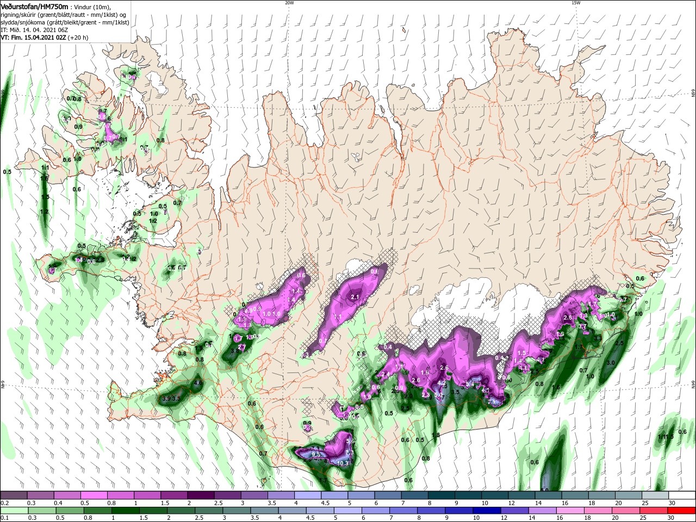Pick the white 30 swatch in snow scale
The height and width of the screenshot is (522, 696).
click(x=682, y=495)
